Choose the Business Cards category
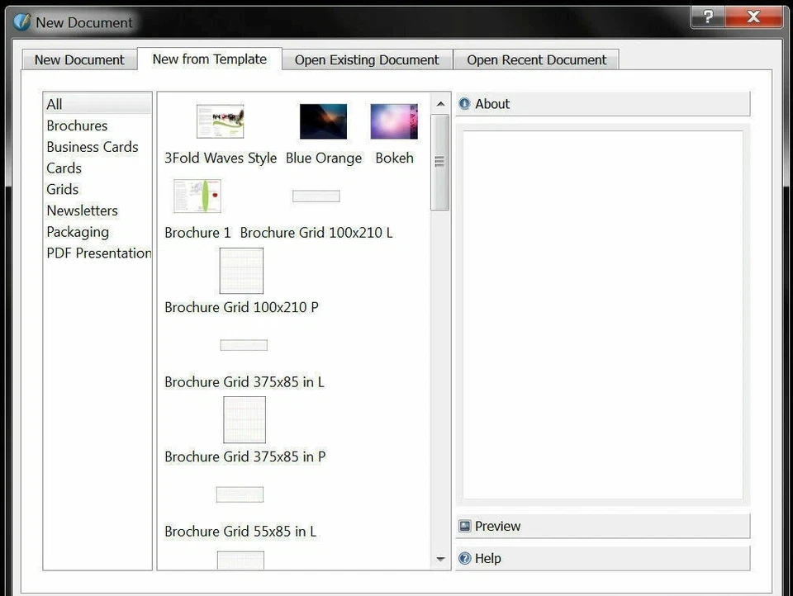The width and height of the screenshot is (793, 596). pyautogui.click(x=93, y=147)
